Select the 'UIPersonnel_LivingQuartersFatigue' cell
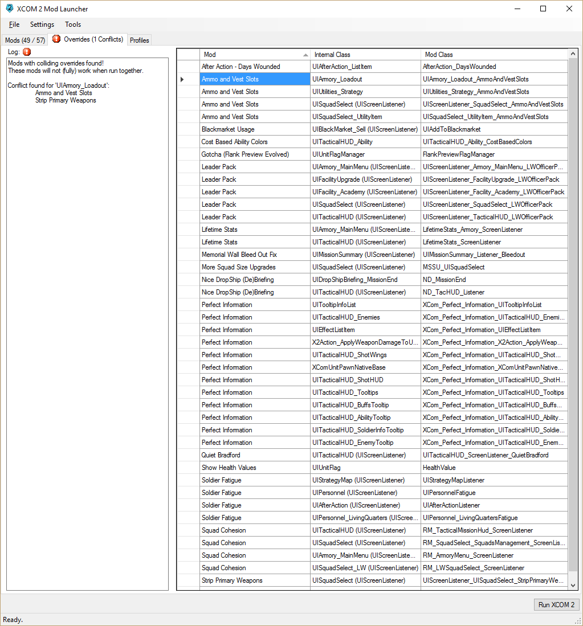The height and width of the screenshot is (626, 583). coord(494,518)
